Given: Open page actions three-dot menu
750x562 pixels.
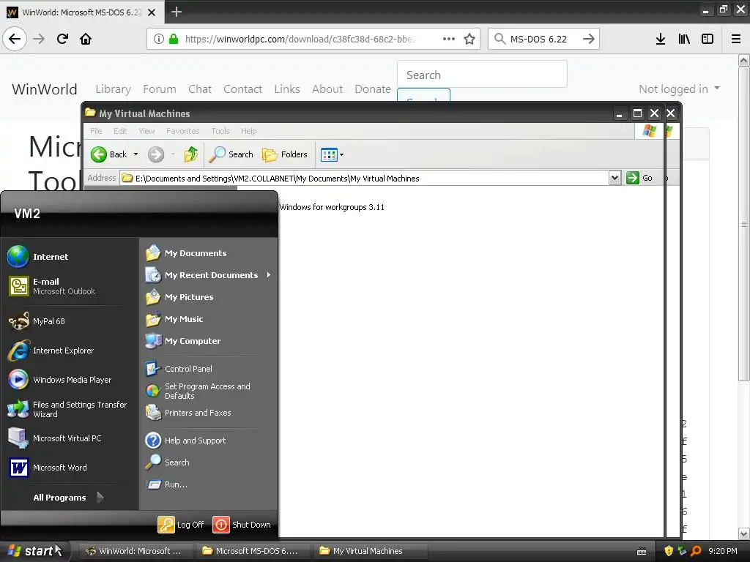Looking at the screenshot, I should (449, 39).
